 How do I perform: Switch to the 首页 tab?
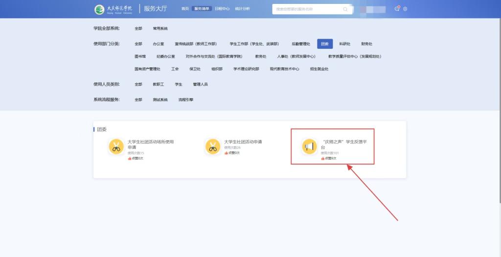(185, 9)
